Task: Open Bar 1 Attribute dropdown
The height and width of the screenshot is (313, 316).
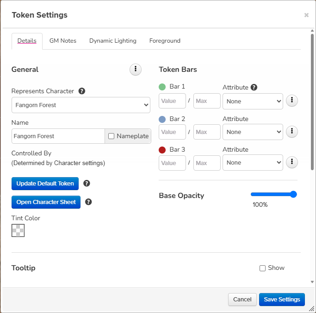Action: pyautogui.click(x=253, y=101)
